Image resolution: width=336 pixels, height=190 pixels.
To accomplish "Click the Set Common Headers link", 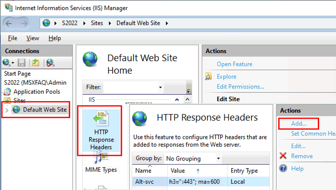I will (x=313, y=133).
